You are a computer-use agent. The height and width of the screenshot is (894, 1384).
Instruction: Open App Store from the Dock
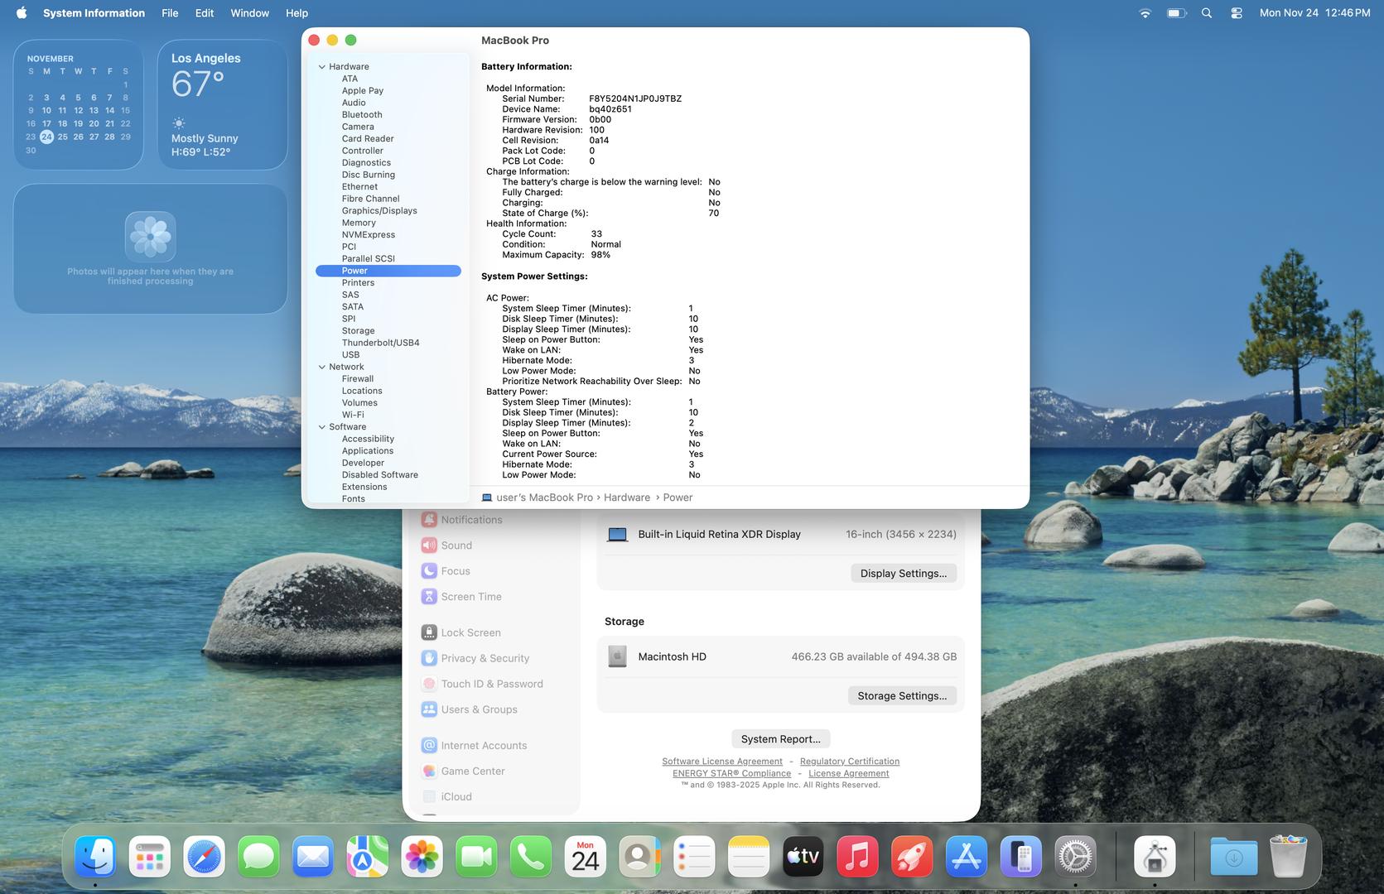click(x=966, y=857)
